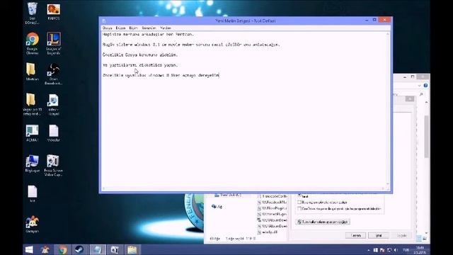Launch Free Screen Video Capture shortcut
The height and width of the screenshot is (255, 453).
(x=53, y=165)
